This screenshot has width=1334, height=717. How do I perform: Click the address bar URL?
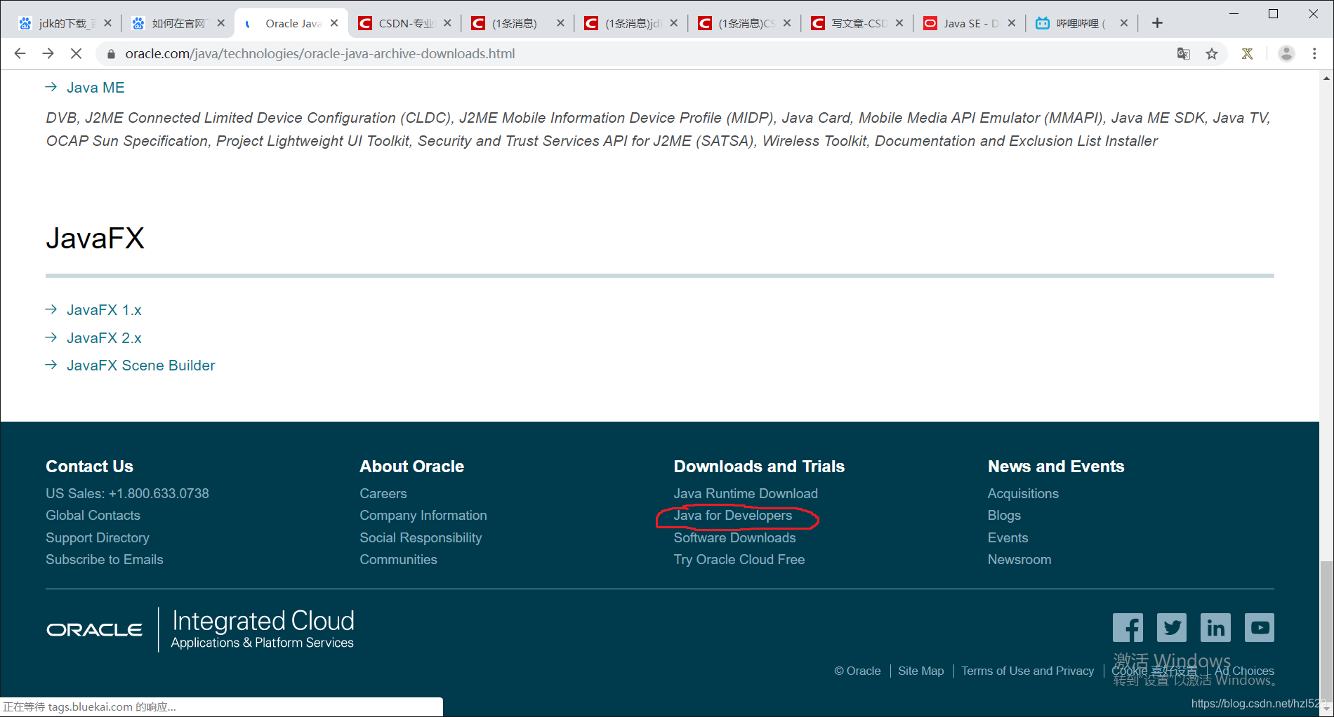point(320,53)
